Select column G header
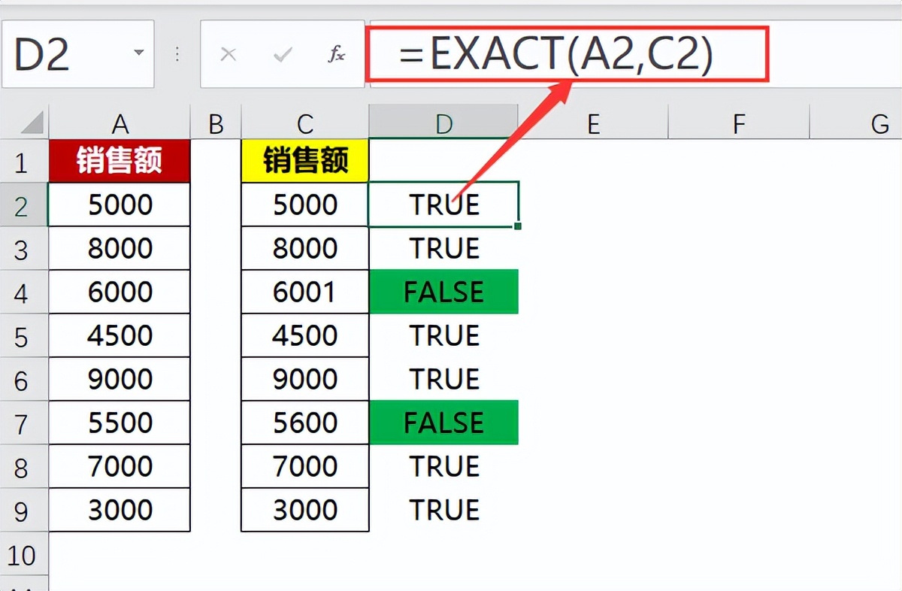902x591 pixels. coord(856,122)
